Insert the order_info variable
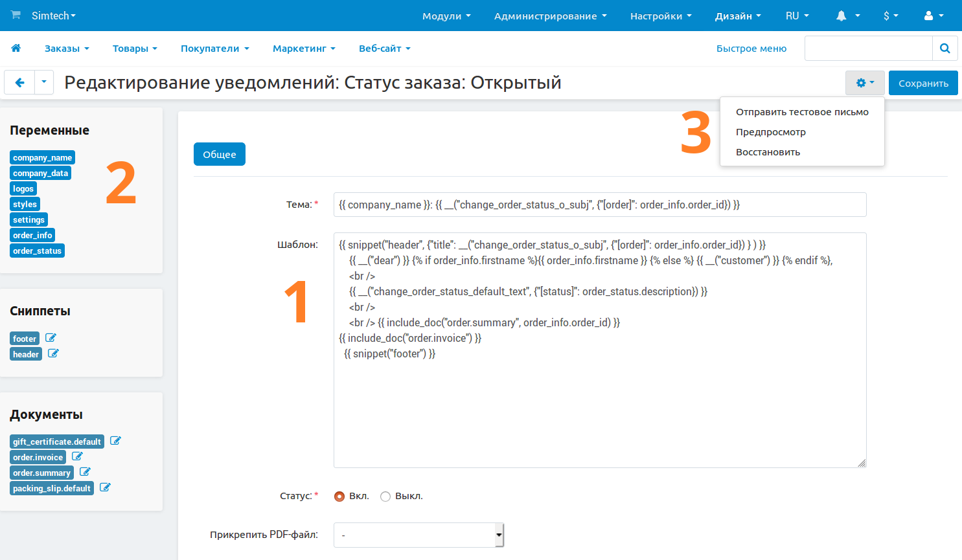Viewport: 962px width, 560px height. tap(32, 235)
